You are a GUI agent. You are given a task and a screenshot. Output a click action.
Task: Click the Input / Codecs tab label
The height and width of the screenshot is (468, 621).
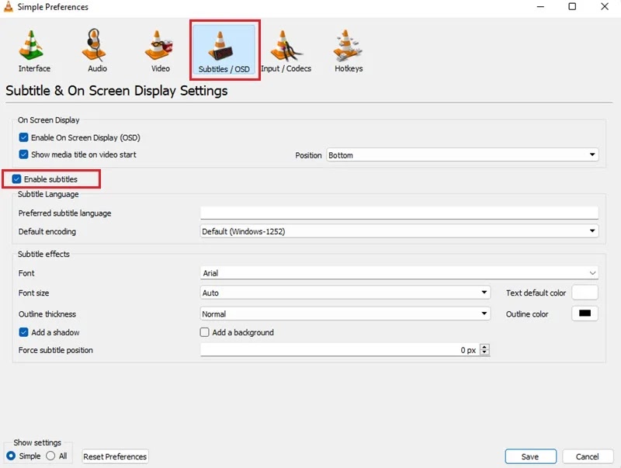click(286, 68)
